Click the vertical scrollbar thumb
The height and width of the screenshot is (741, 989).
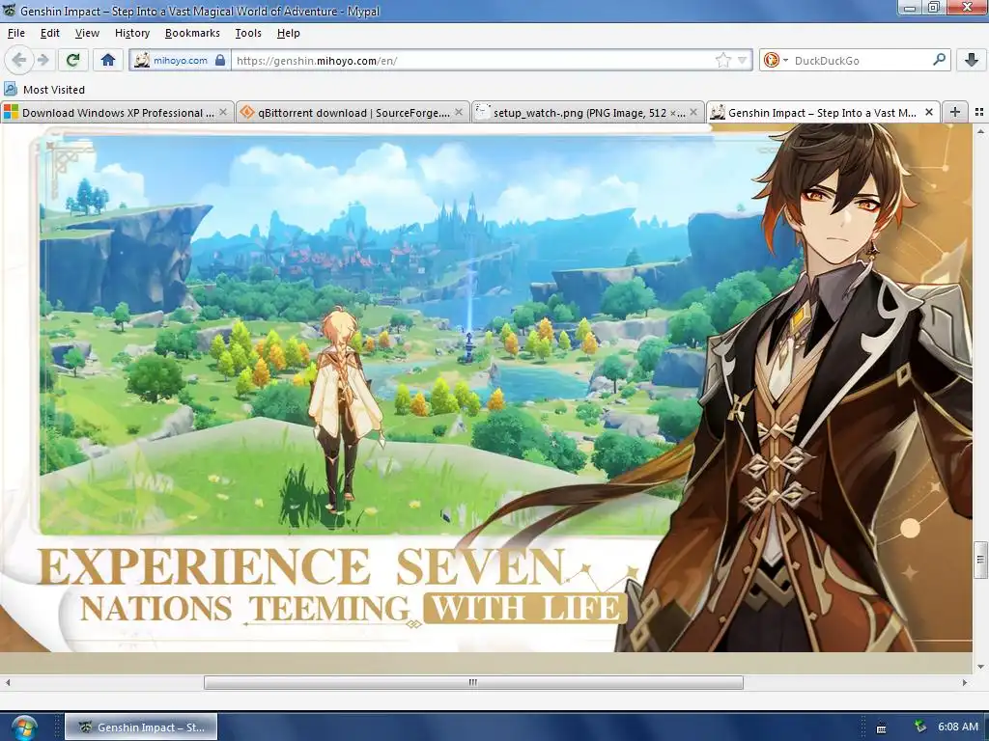(980, 560)
